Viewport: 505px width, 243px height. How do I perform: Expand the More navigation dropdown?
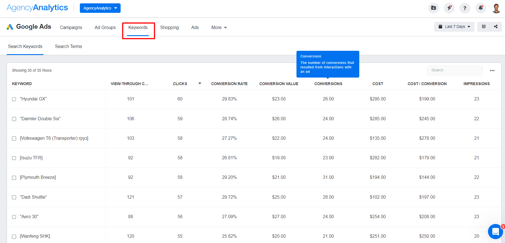(x=219, y=28)
